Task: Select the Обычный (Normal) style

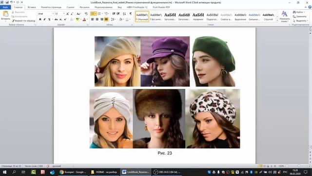Action: 142,16
